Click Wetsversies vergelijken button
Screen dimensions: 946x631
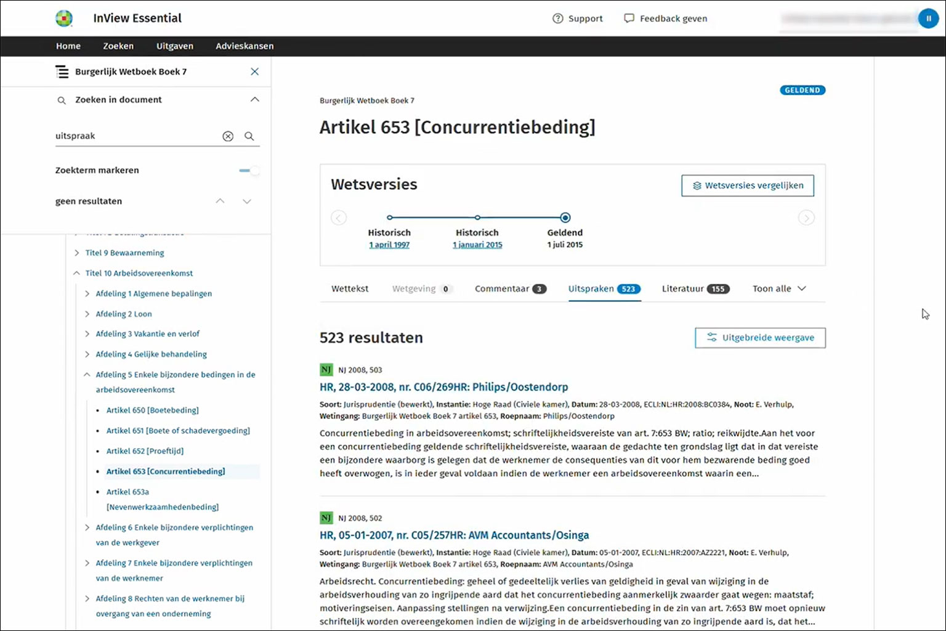[748, 185]
